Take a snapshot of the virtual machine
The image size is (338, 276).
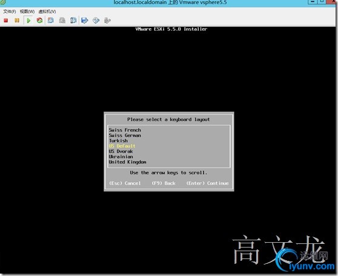pyautogui.click(x=51, y=21)
